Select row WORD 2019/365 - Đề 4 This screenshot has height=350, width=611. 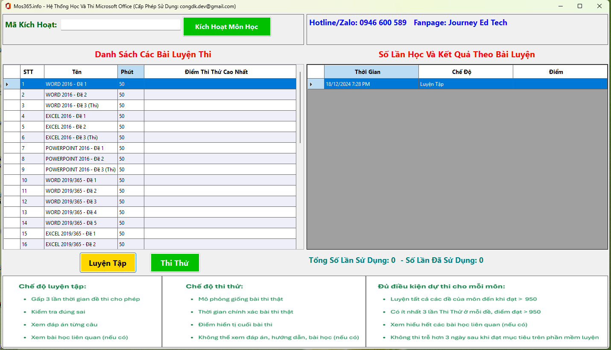[x=150, y=212]
